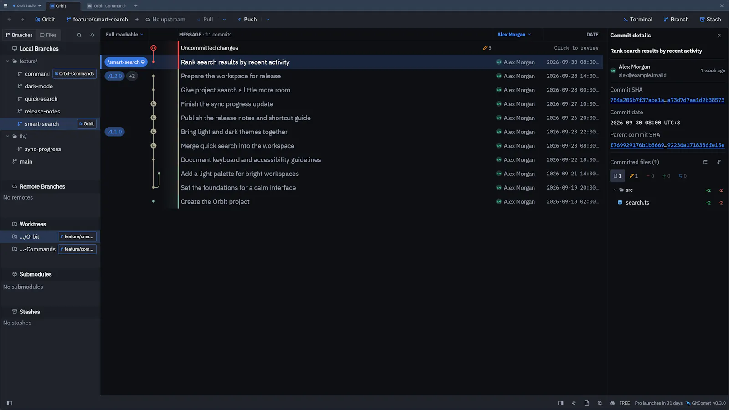
Task: Open the Orbit Studio workspace dropdown
Action: [x=27, y=6]
